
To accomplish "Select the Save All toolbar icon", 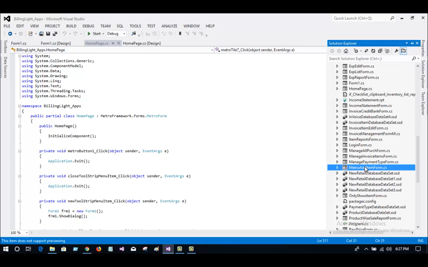I will tap(54, 34).
